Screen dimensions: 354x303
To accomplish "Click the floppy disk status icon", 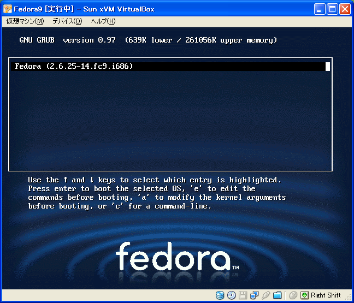I will (243, 295).
